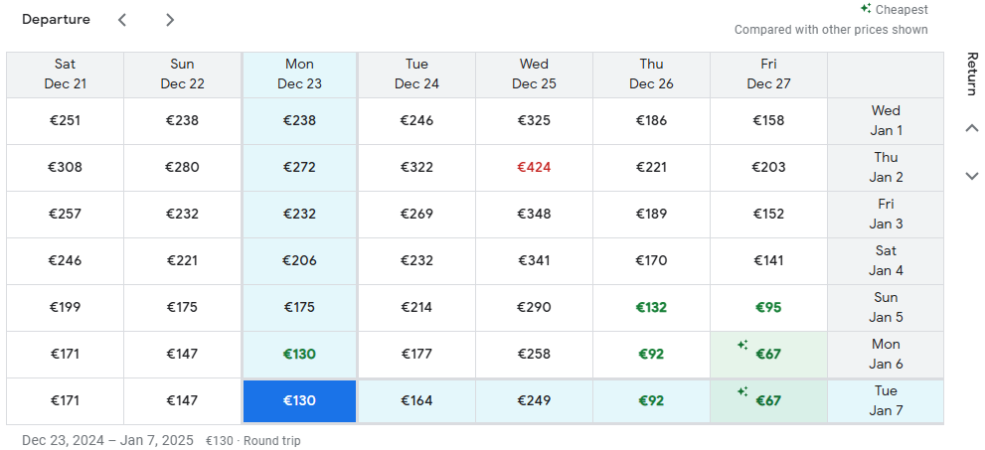Click the Tue Jan 7 return row header

886,400
